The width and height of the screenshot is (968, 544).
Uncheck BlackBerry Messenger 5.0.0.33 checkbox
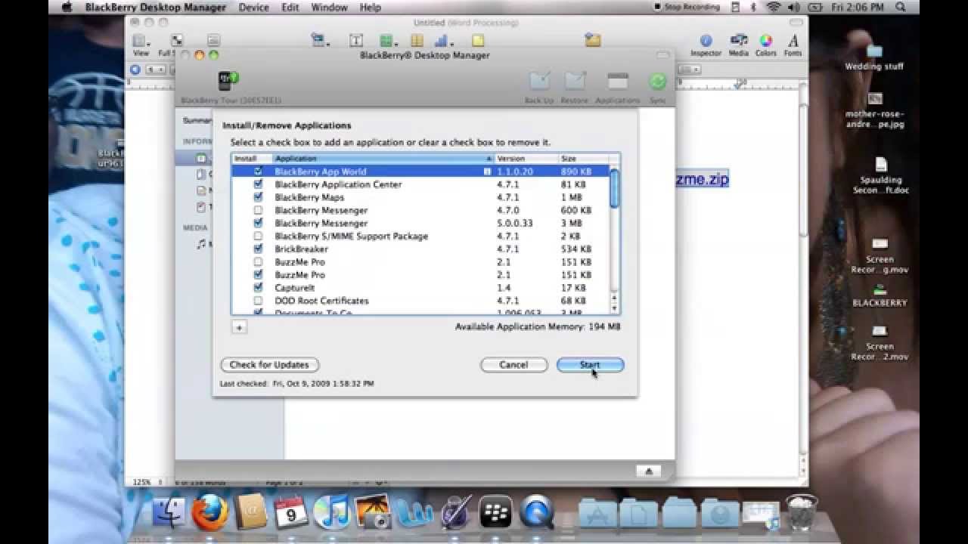(259, 223)
